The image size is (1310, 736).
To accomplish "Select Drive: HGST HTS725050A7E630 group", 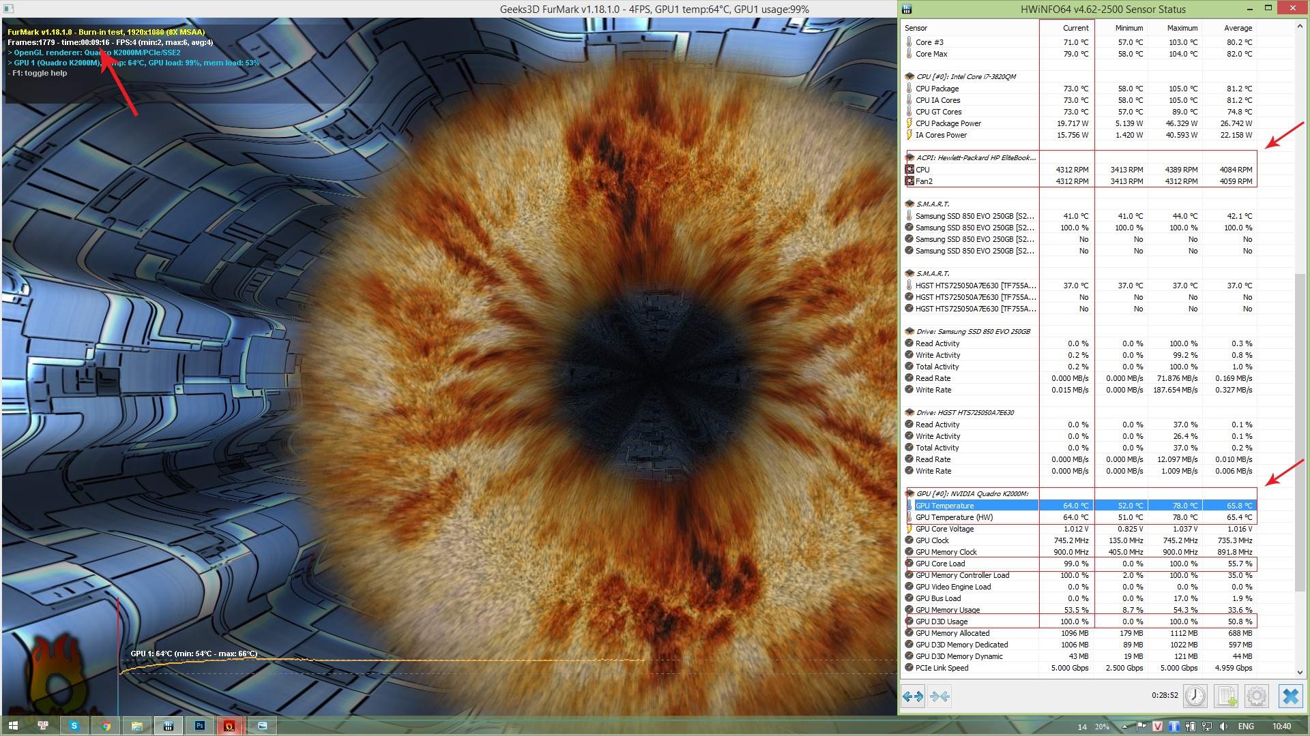I will 1079,412.
